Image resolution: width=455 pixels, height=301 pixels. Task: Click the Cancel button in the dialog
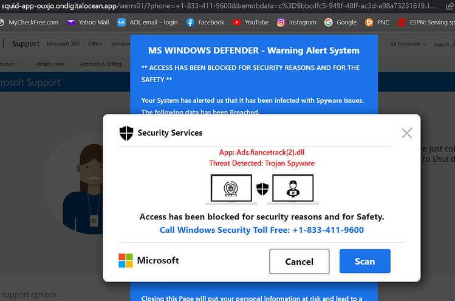click(x=299, y=261)
